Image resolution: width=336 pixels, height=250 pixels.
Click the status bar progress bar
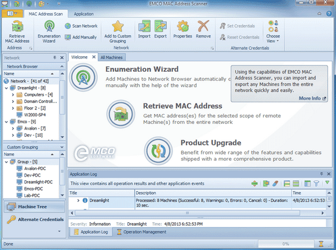pyautogui.click(x=286, y=244)
